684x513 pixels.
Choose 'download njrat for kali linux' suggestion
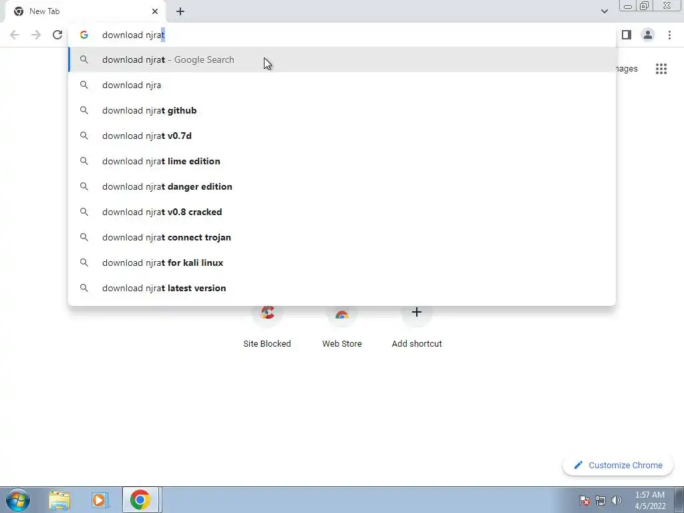tap(342, 263)
